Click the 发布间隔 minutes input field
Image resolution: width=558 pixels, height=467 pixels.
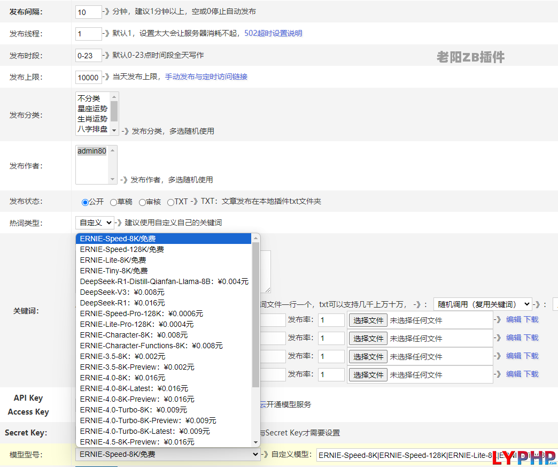[x=89, y=12]
